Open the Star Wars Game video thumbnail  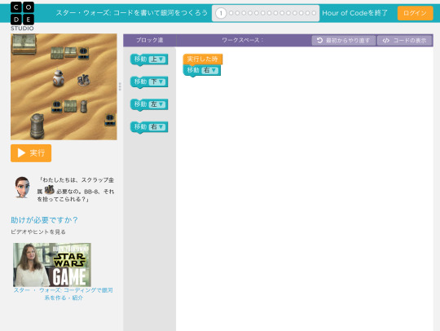click(x=52, y=265)
